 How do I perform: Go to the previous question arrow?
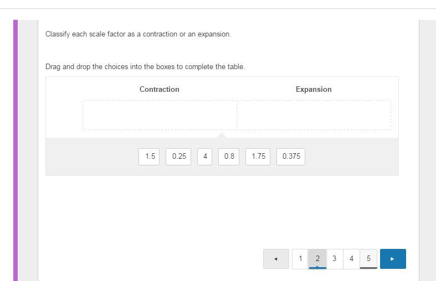pyautogui.click(x=276, y=259)
